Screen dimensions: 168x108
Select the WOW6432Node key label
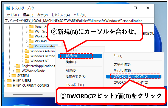tap(33, 71)
